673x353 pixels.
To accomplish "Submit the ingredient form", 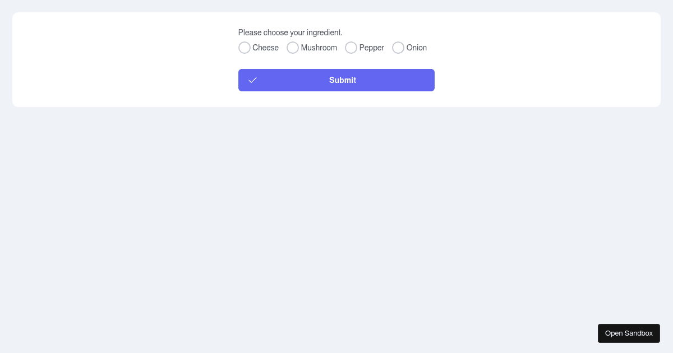I will [x=336, y=80].
